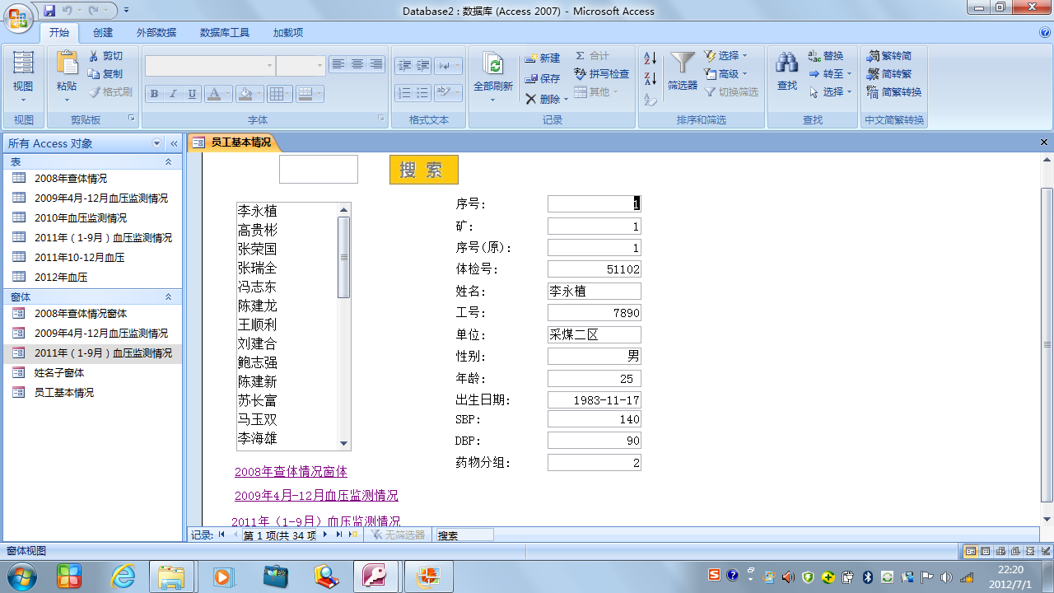Viewport: 1054px width, 593px height.
Task: Open the font name combo box
Action: coord(210,66)
